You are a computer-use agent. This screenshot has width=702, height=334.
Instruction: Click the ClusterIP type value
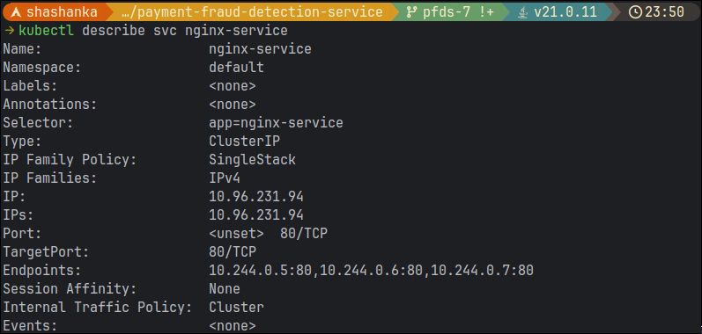(245, 142)
